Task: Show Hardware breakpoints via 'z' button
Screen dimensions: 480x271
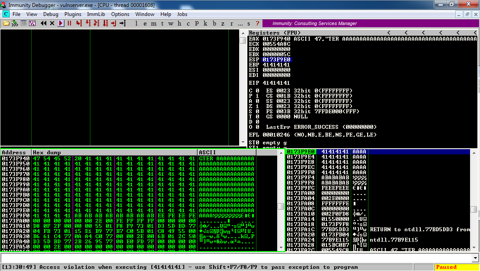Action: tap(223, 23)
